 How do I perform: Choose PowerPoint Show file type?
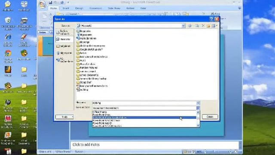click(144, 115)
